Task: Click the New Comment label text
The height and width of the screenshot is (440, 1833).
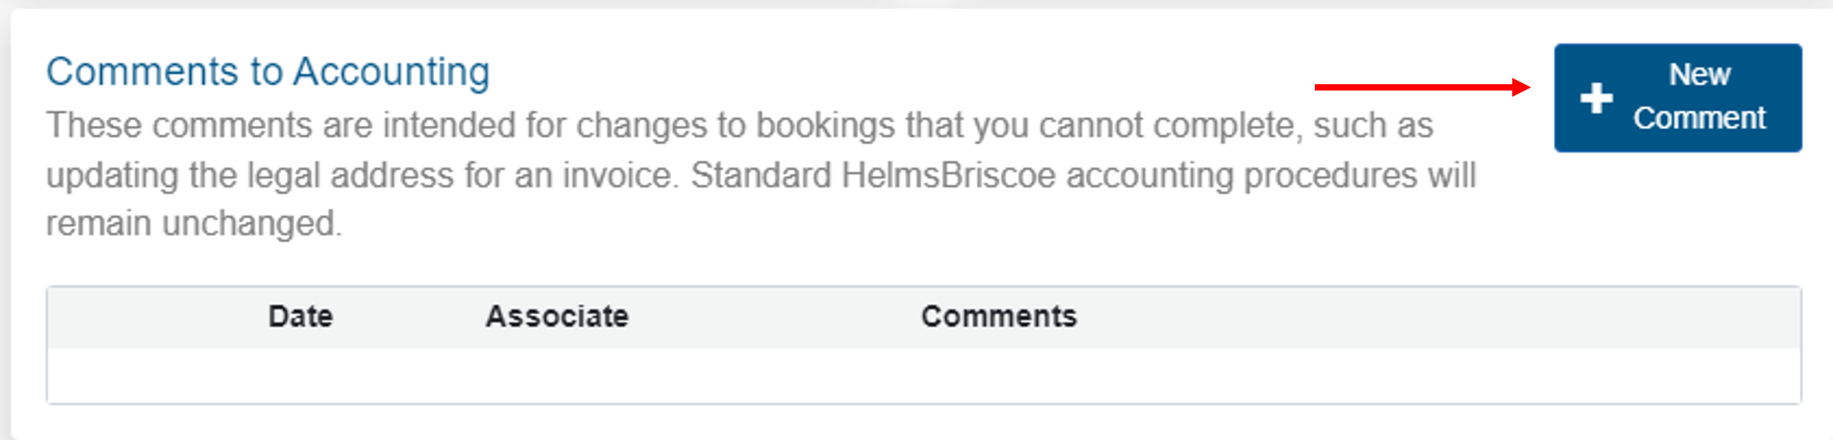Action: tap(1701, 96)
